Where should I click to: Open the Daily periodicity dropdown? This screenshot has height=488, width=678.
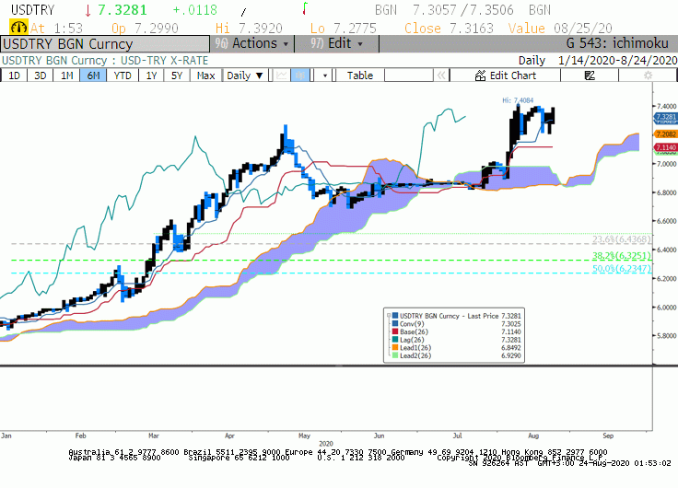(245, 76)
